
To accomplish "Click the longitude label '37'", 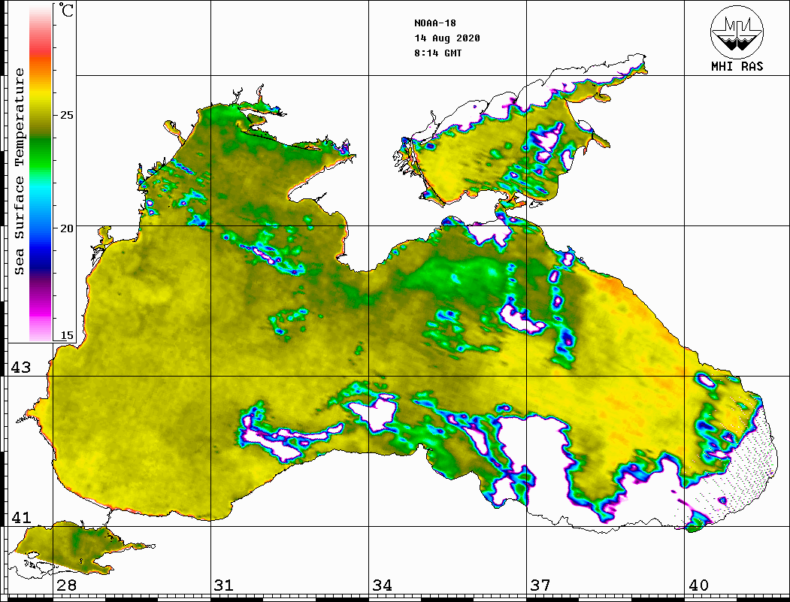I will (x=540, y=585).
